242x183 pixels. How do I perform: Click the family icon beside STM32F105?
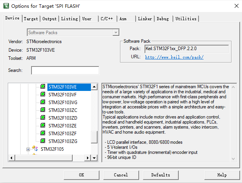(35, 148)
